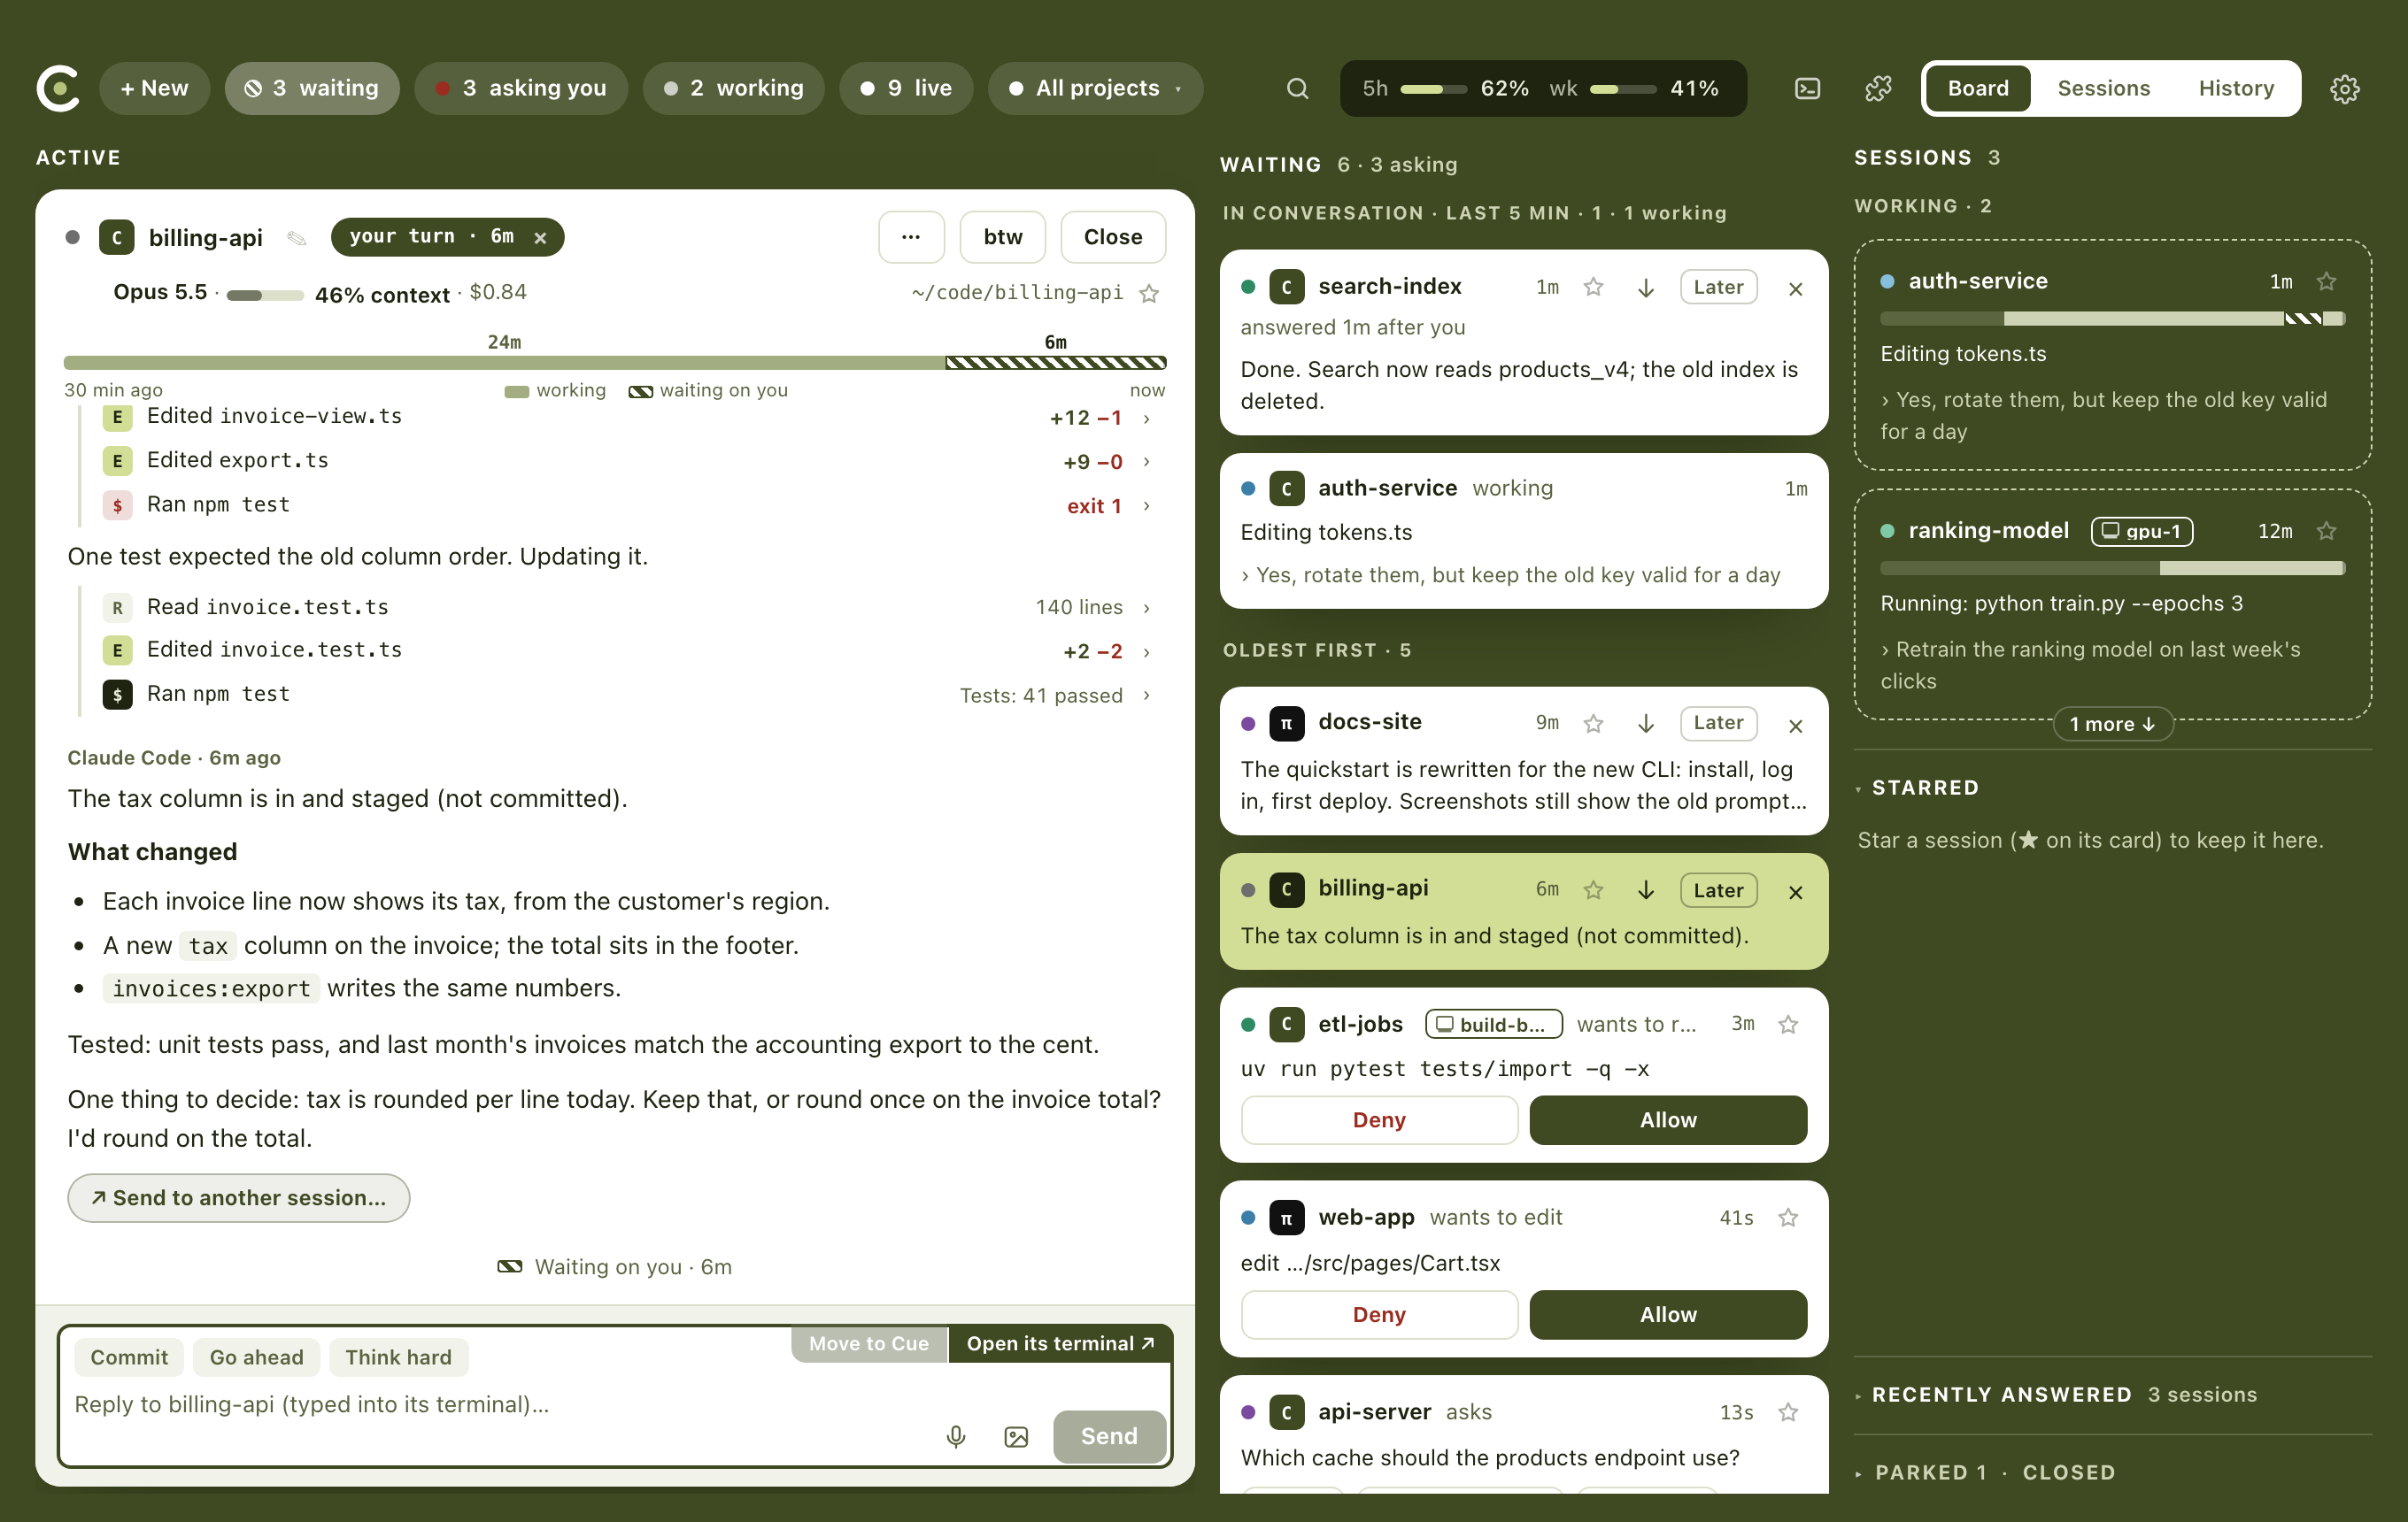The image size is (2408, 1522).
Task: Switch to the Sessions tab
Action: [2103, 89]
